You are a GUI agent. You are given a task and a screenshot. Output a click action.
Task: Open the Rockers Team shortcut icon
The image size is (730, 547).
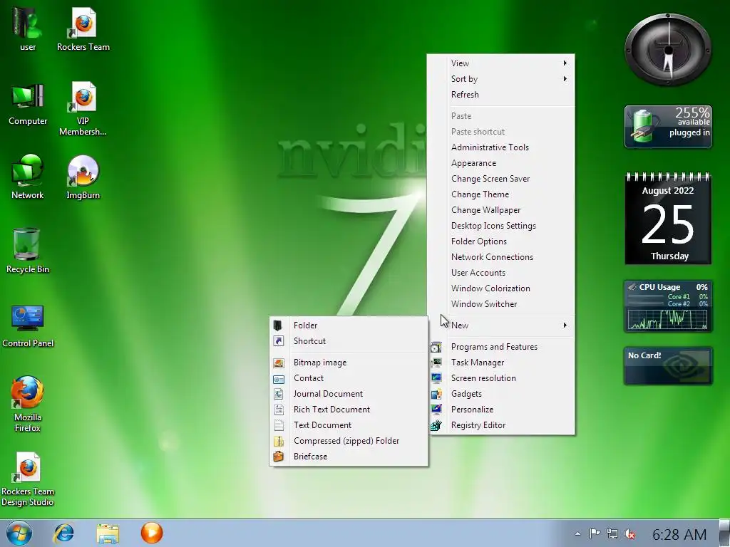(x=83, y=28)
